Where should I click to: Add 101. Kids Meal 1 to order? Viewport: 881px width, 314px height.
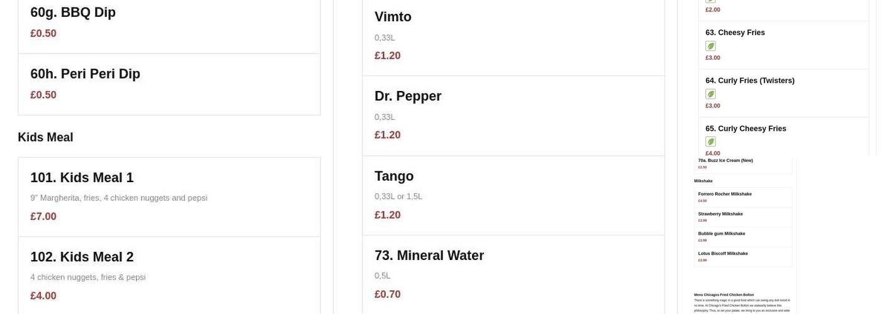coord(82,178)
